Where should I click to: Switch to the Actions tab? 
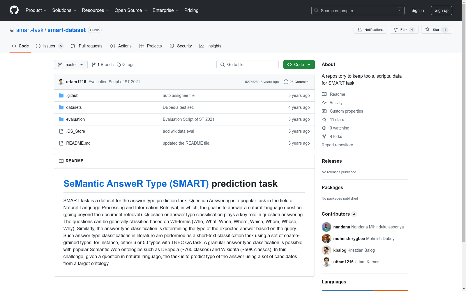click(x=121, y=46)
